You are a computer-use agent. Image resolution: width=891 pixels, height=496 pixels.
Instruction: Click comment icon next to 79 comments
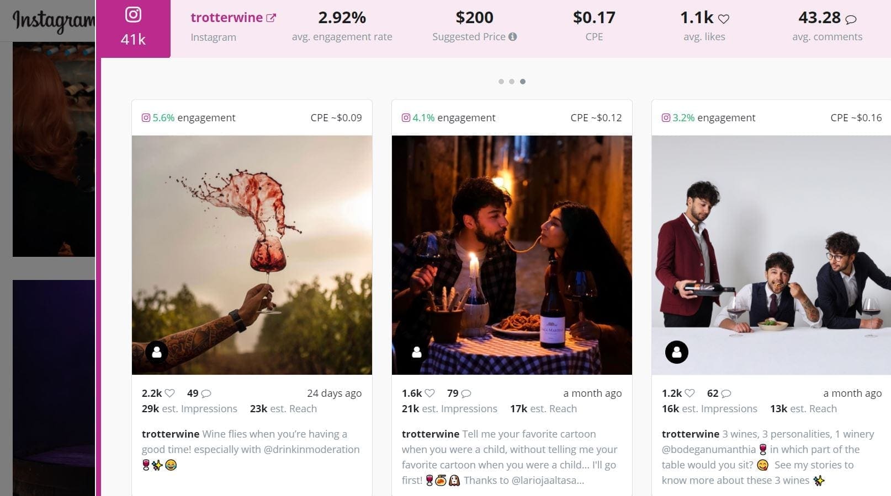coord(466,393)
